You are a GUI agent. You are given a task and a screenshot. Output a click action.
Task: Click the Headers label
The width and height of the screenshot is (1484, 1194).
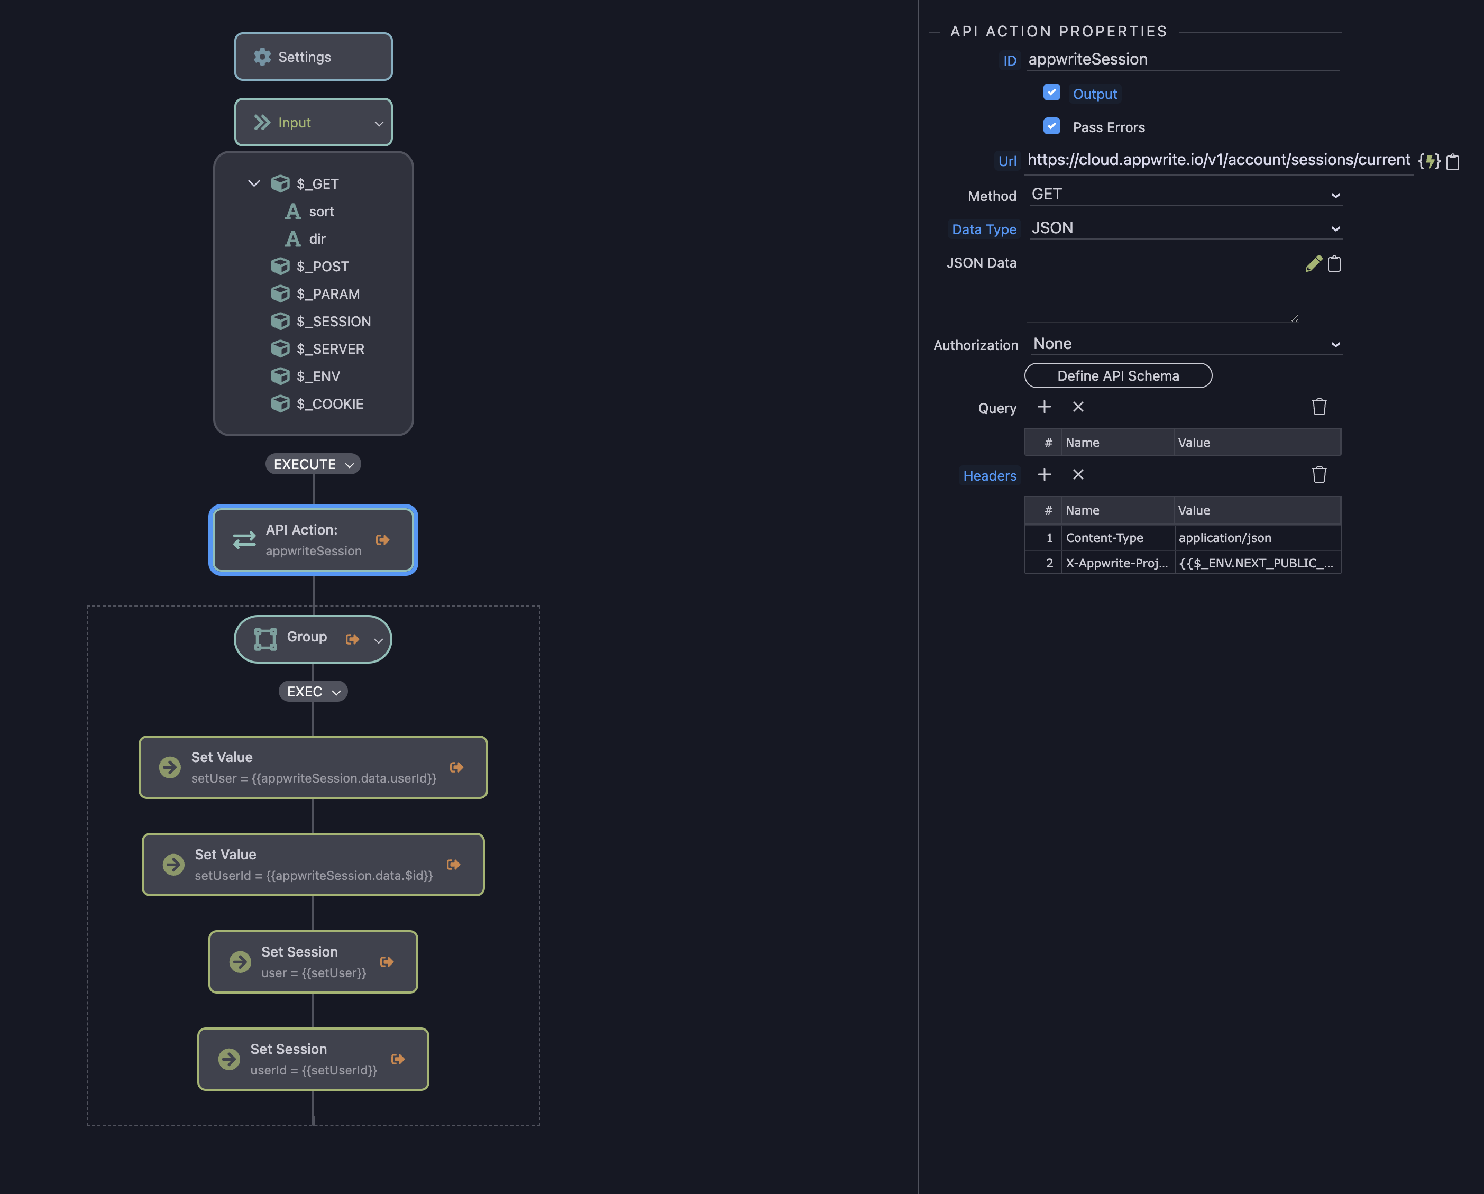[x=990, y=475]
